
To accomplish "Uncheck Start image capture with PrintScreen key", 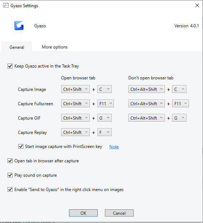I will (x=21, y=147).
